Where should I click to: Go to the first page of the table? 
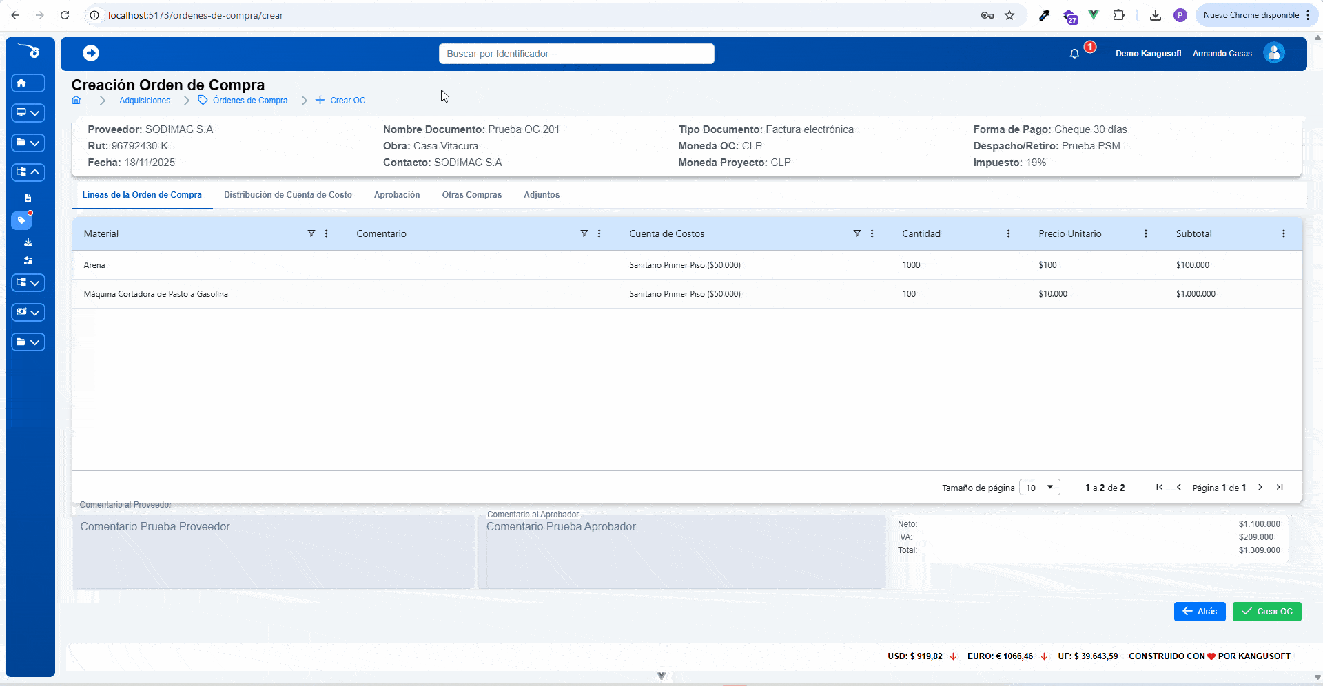coord(1160,488)
